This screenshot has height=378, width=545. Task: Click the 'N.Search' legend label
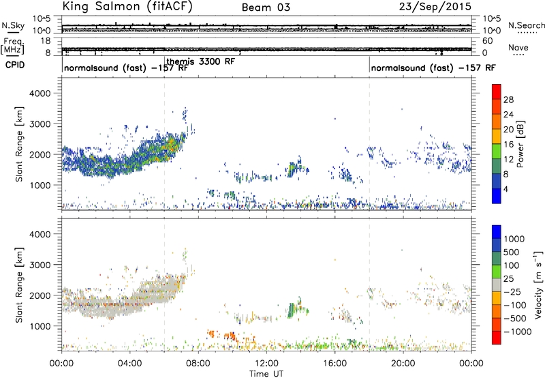click(526, 25)
